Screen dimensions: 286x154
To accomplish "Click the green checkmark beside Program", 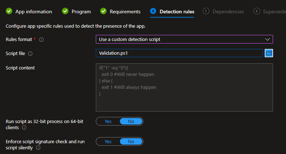I will coord(65,12).
